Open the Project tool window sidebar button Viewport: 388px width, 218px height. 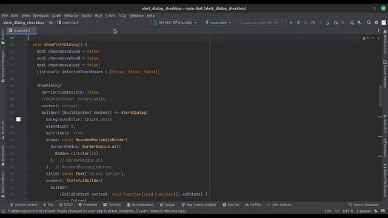(3, 36)
